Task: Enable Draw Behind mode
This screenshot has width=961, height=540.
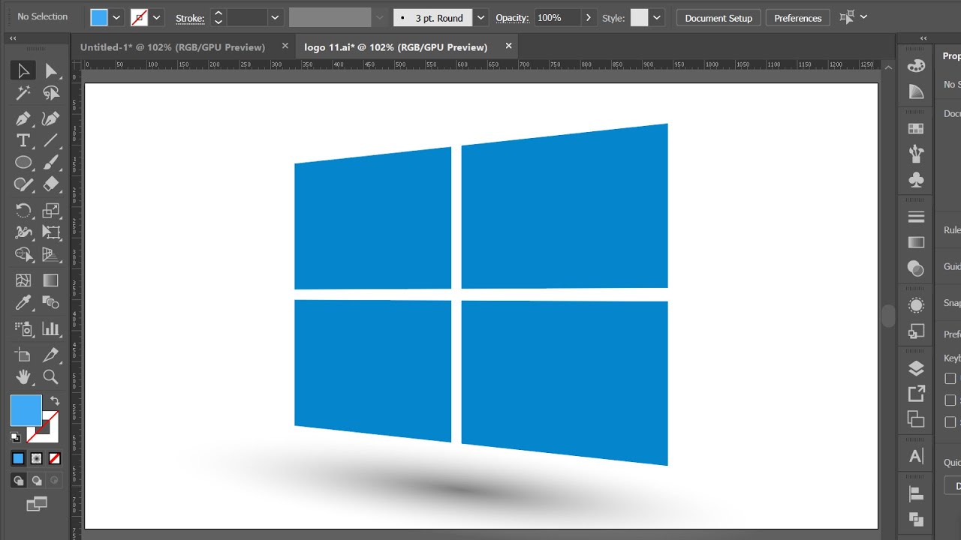Action: coord(36,480)
